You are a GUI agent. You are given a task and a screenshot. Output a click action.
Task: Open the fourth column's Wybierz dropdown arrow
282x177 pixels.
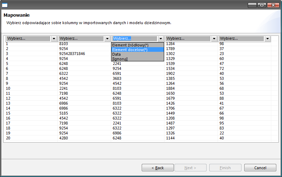(x=214, y=39)
